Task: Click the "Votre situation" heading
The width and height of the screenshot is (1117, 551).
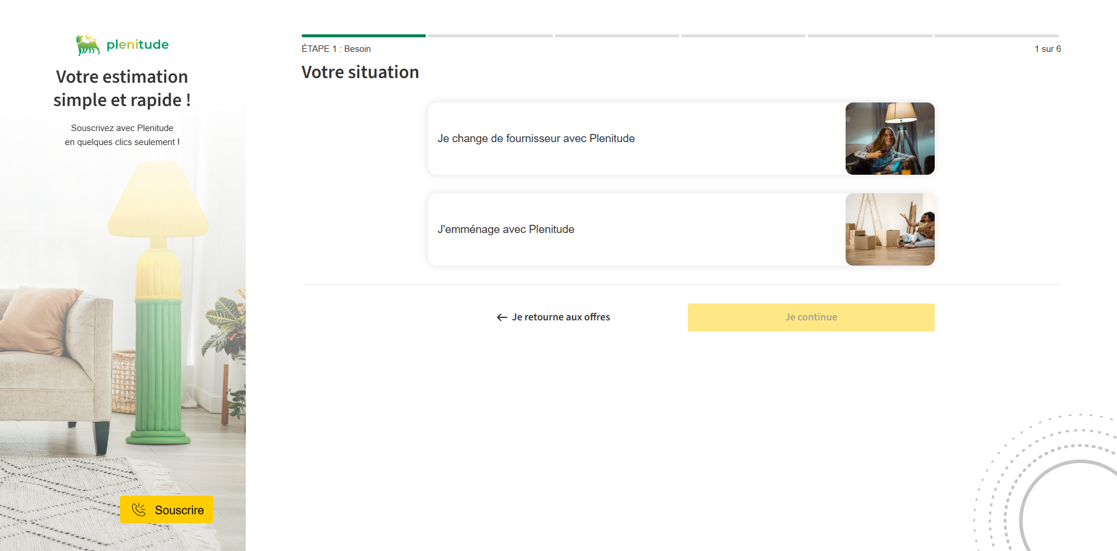Action: (x=360, y=72)
